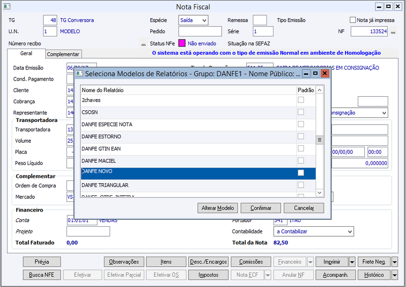406x287 pixels.
Task: Click the report list scrollbar thumb
Action: (320, 140)
